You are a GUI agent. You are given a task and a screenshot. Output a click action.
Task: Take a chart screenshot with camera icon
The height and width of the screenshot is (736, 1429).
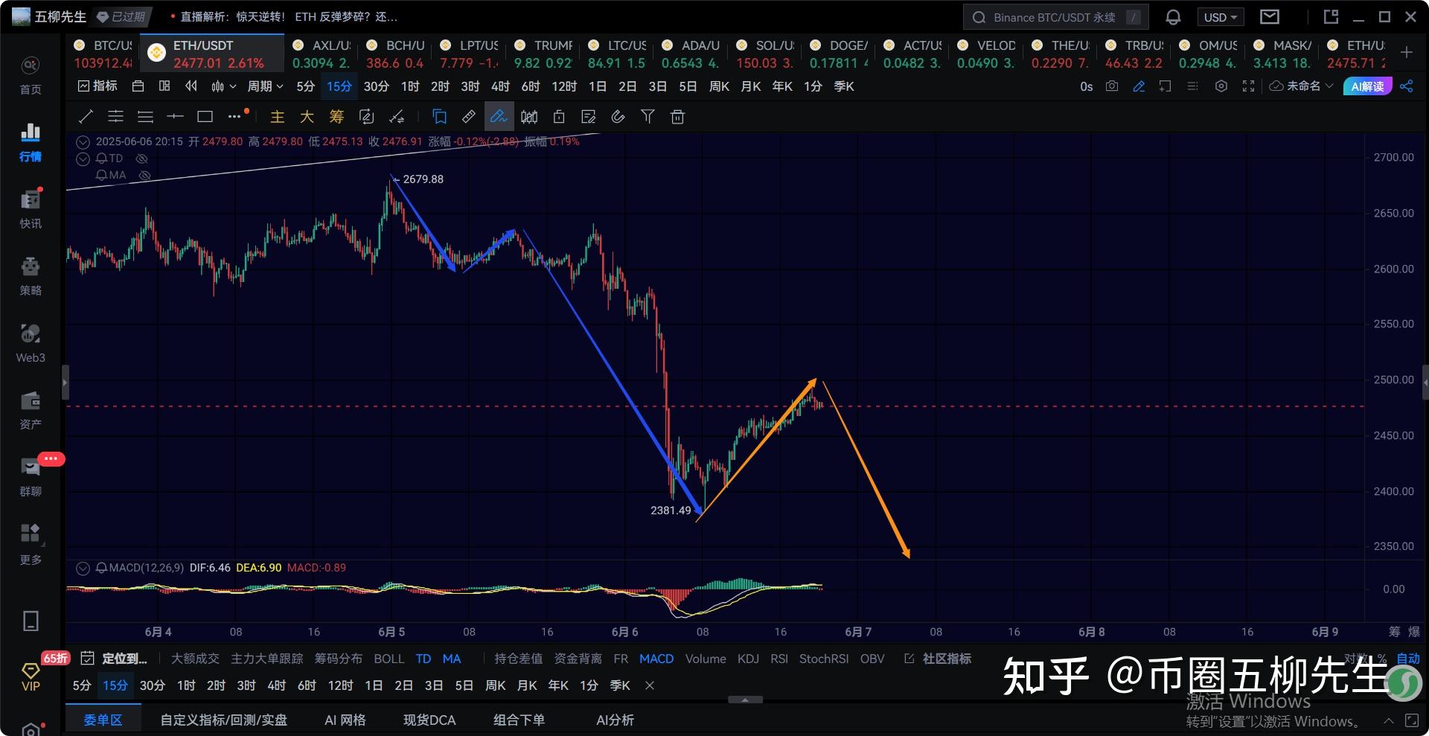click(x=1112, y=86)
